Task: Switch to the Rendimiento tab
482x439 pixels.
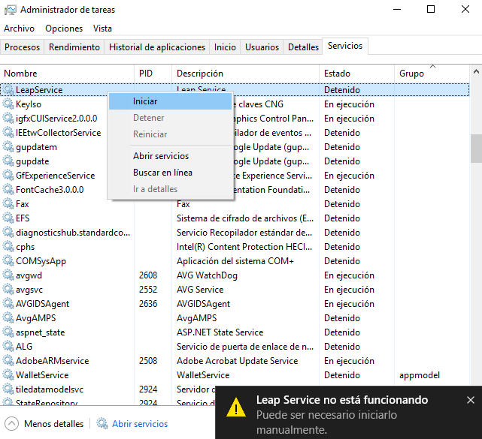Action: coord(74,47)
